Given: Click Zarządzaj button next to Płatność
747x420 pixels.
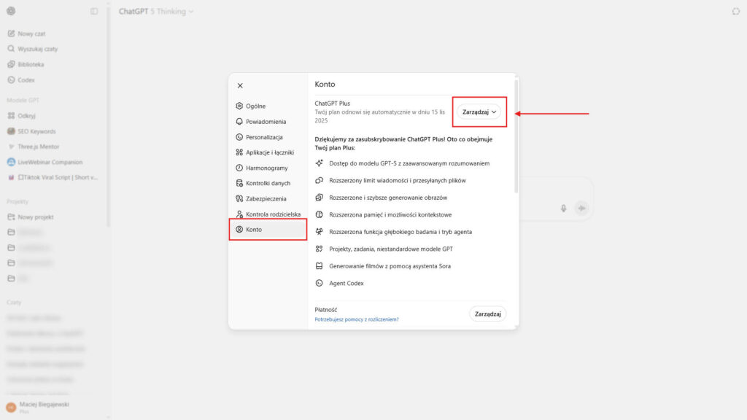Looking at the screenshot, I should tap(487, 314).
